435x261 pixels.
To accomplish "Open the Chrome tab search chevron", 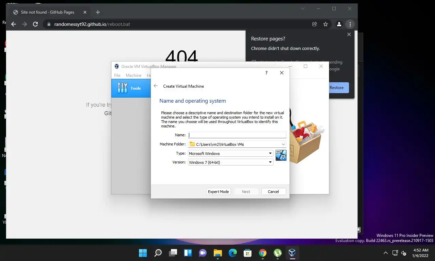I will pos(303,8).
